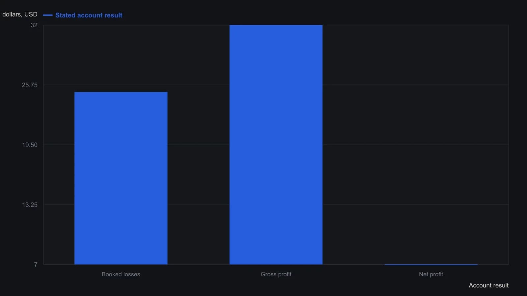Click the y-axis value 13.25
The image size is (527, 296).
[x=30, y=205]
